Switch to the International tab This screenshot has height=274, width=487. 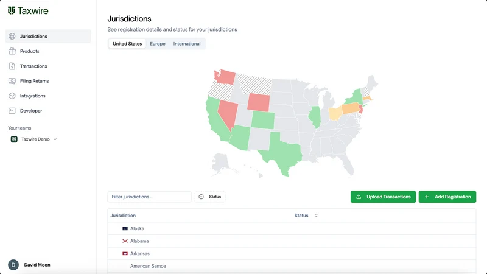187,44
